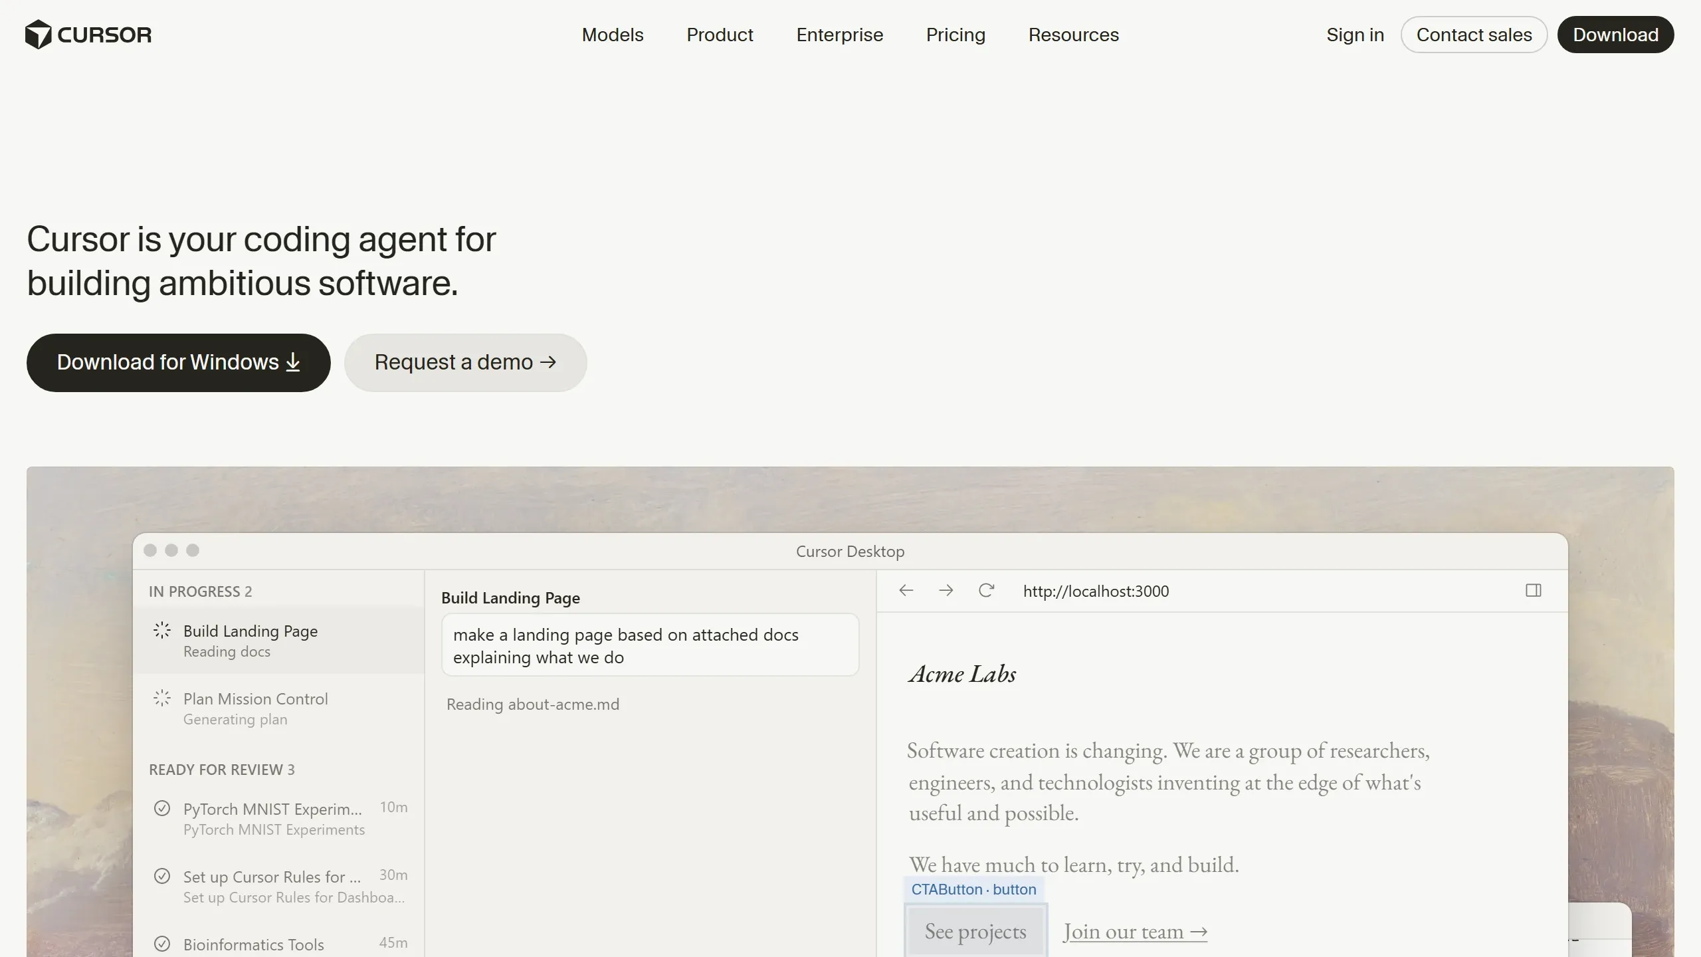Click Request a demo button

[x=465, y=362]
